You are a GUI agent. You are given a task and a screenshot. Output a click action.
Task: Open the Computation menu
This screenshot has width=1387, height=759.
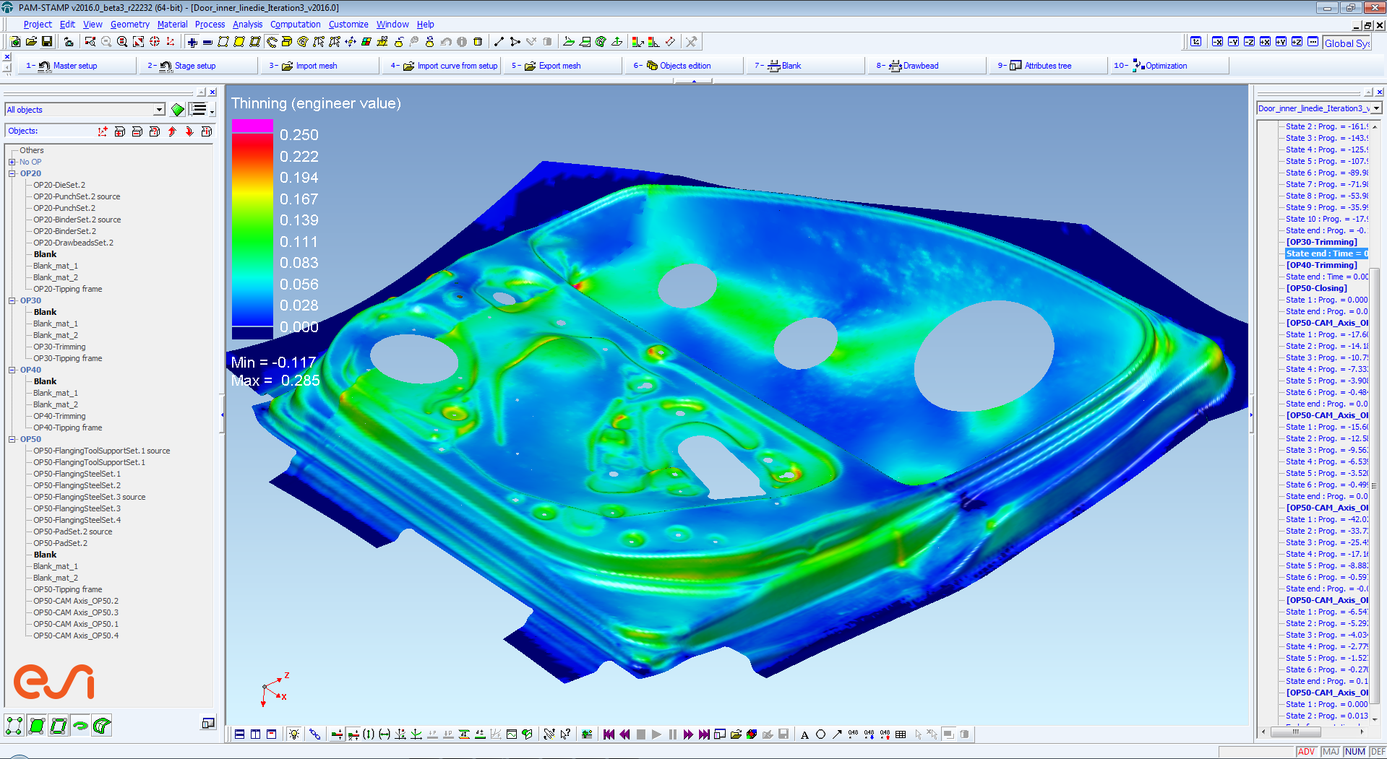(x=296, y=24)
